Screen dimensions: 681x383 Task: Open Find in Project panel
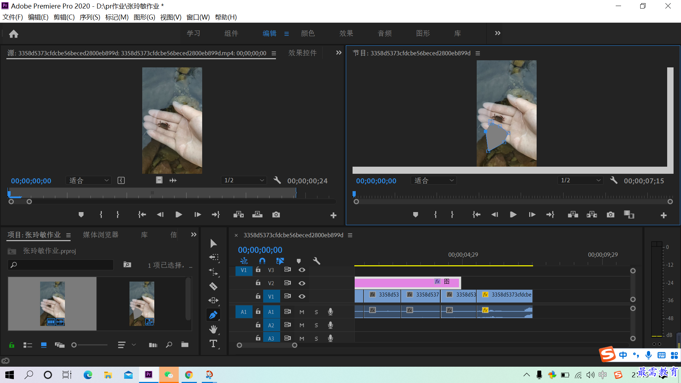(169, 345)
